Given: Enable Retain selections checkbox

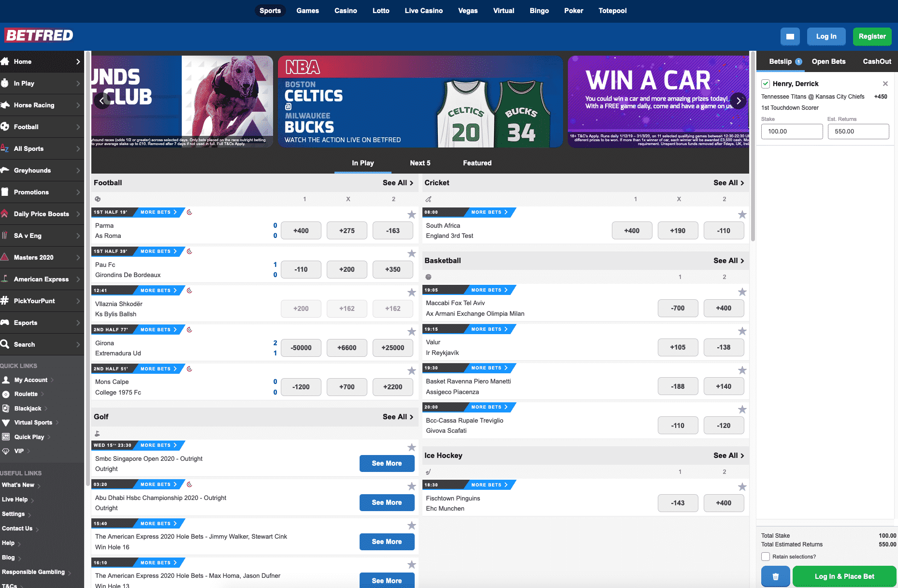Looking at the screenshot, I should [x=766, y=557].
